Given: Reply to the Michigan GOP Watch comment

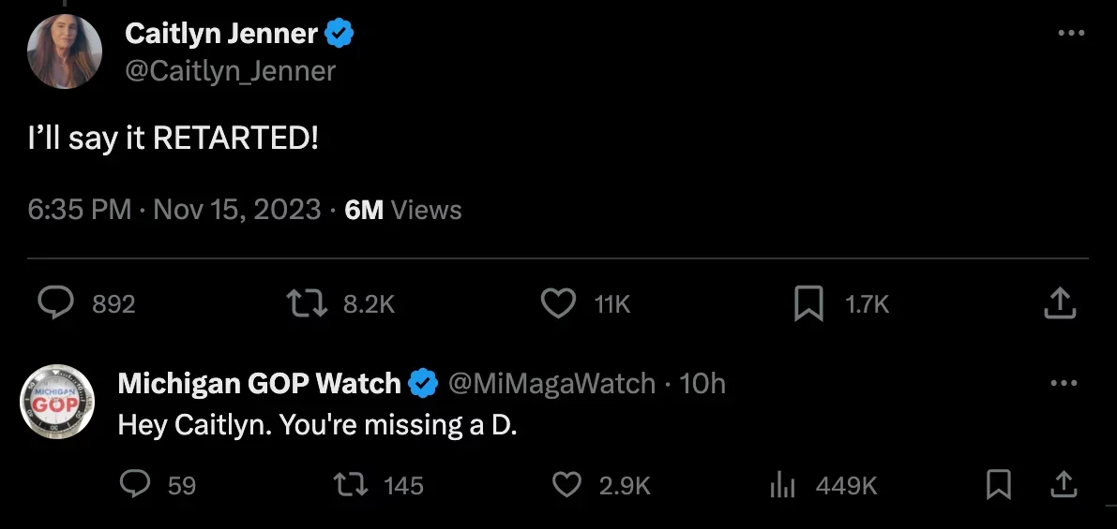Looking at the screenshot, I should point(137,484).
